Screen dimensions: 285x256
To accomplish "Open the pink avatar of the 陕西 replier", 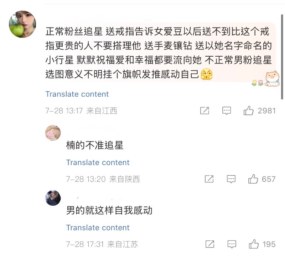I will click(x=53, y=133).
